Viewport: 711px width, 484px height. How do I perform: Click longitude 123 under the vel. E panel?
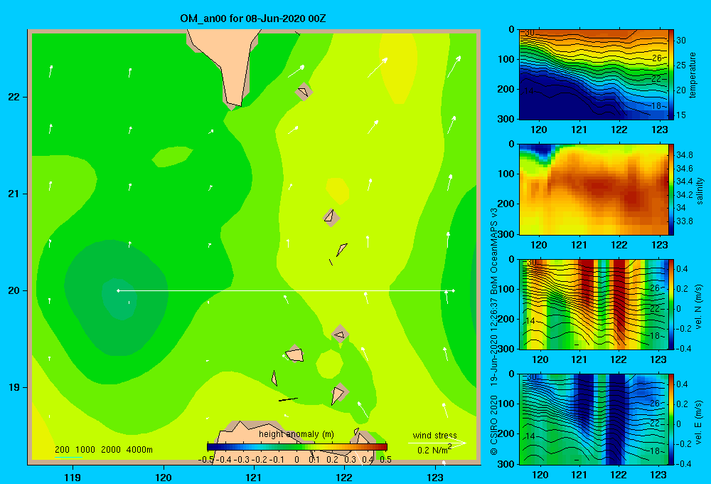pyautogui.click(x=658, y=475)
